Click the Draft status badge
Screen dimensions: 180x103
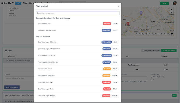(18, 3)
